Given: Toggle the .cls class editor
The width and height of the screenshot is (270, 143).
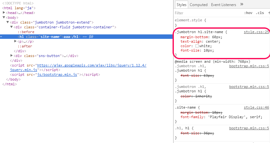Looking at the screenshot, I should pyautogui.click(x=260, y=13).
